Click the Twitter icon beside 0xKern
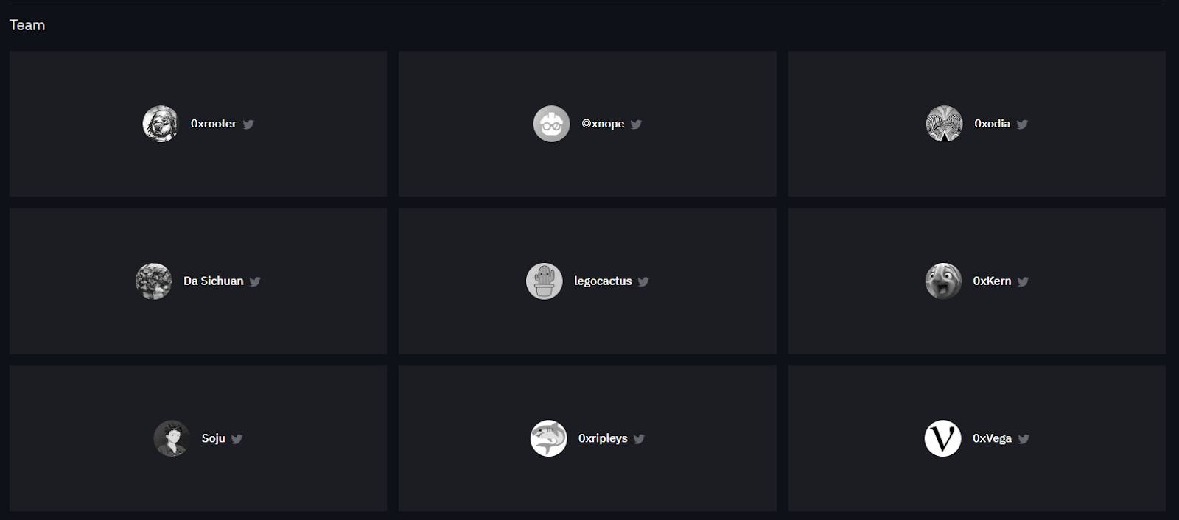 (x=1023, y=281)
